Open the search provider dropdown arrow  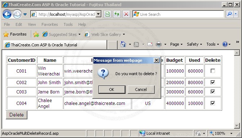pyautogui.click(x=236, y=14)
